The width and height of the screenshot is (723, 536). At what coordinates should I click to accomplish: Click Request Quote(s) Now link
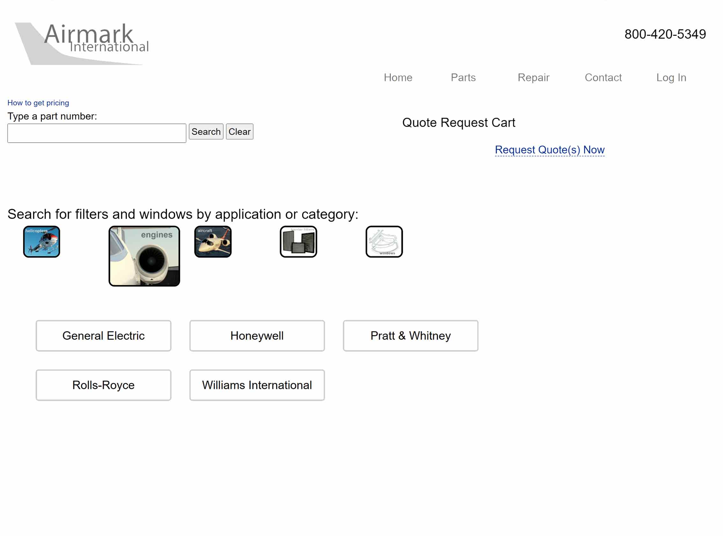[550, 150]
